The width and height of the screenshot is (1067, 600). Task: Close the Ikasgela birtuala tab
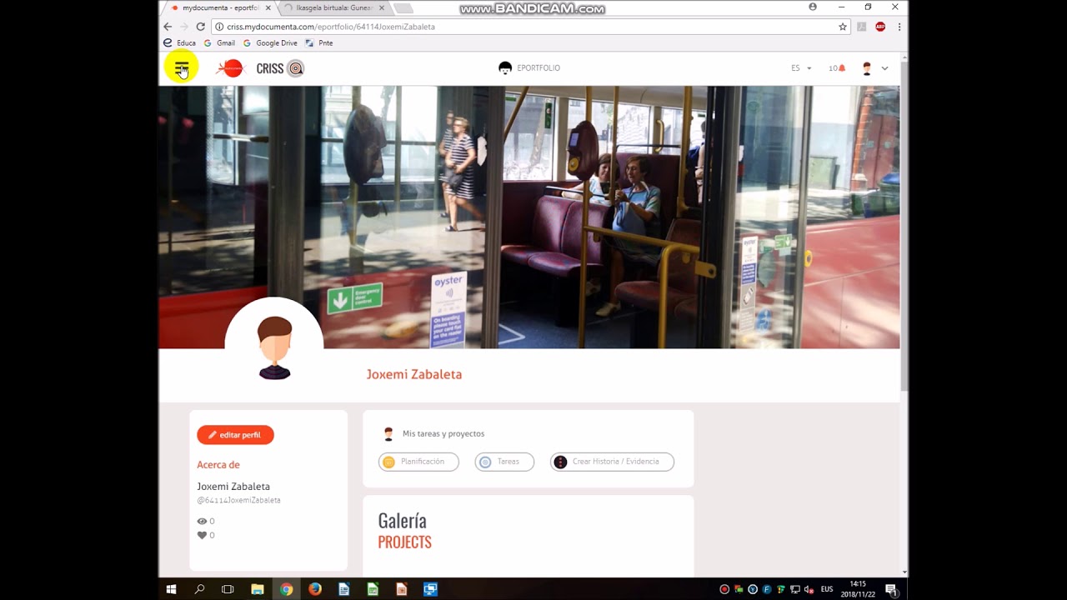382,7
